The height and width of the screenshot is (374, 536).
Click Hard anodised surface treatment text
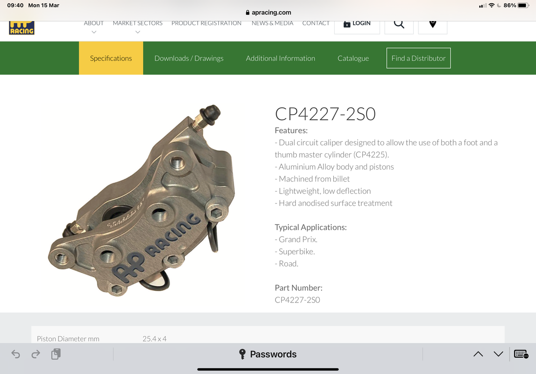point(334,203)
